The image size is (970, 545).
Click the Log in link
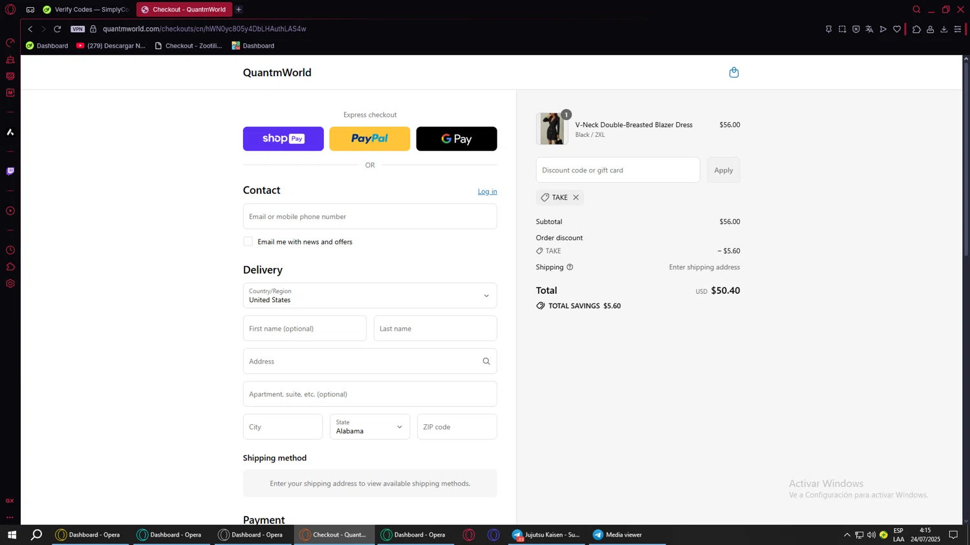(488, 191)
